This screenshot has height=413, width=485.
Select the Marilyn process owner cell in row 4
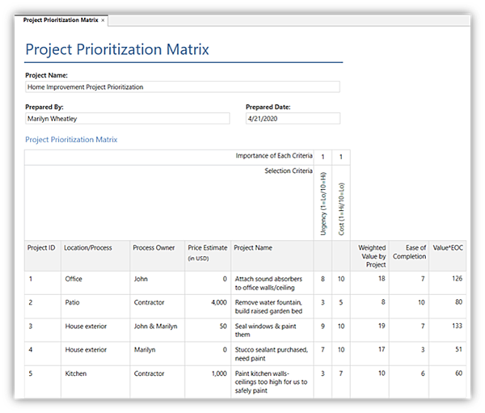click(158, 354)
